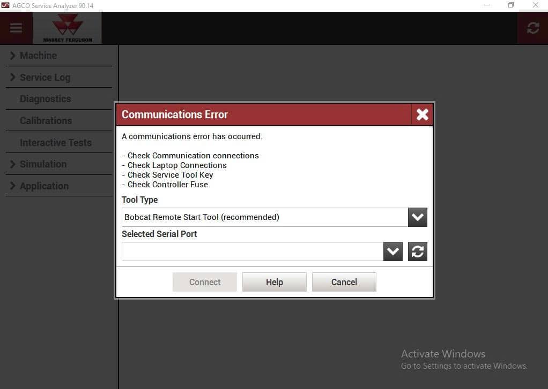This screenshot has width=548, height=389.
Task: Cancel the communications error dialog
Action: 344,282
